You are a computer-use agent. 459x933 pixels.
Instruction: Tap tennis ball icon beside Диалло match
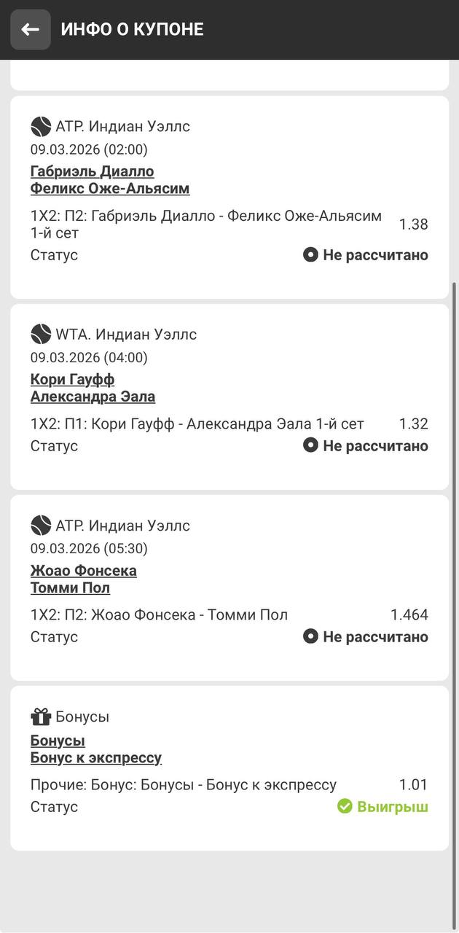(41, 127)
